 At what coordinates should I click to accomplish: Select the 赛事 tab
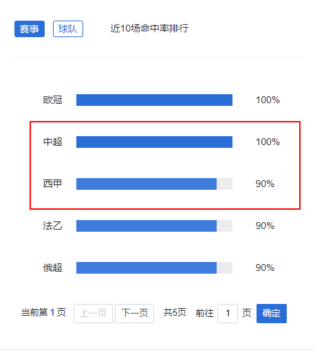tap(30, 29)
